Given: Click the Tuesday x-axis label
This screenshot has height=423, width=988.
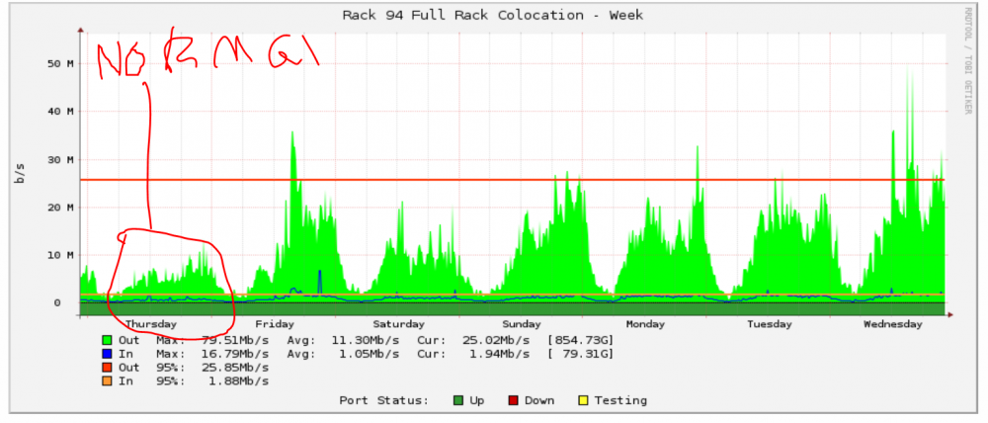Looking at the screenshot, I should click(x=769, y=324).
